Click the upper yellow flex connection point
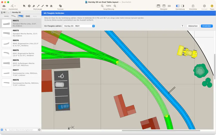Viewport: 216px width, 135px height. click(117, 62)
